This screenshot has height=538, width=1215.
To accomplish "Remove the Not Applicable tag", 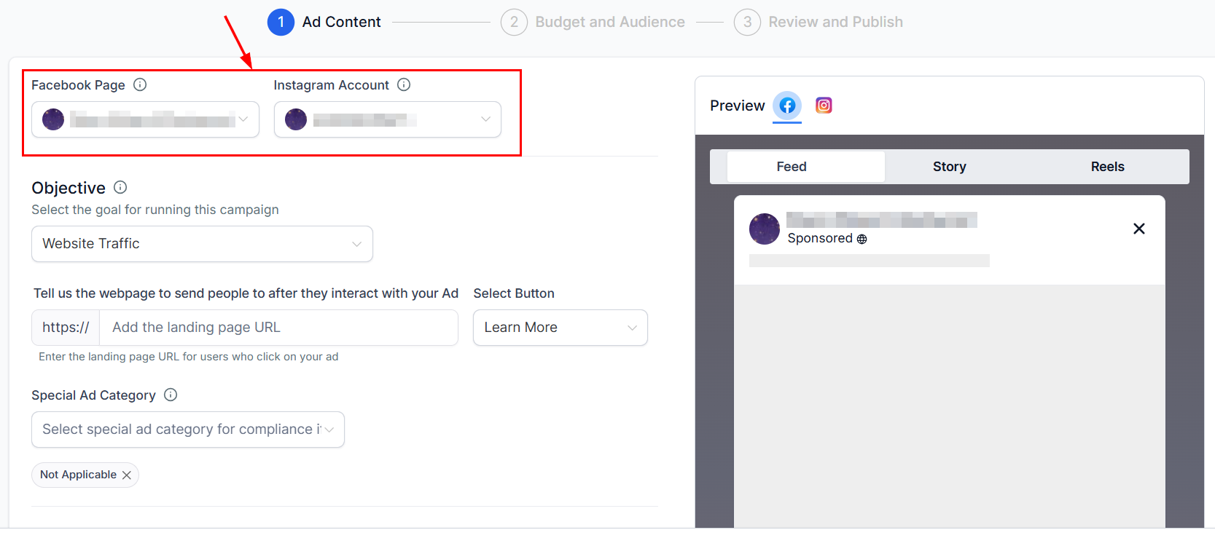I will [127, 475].
